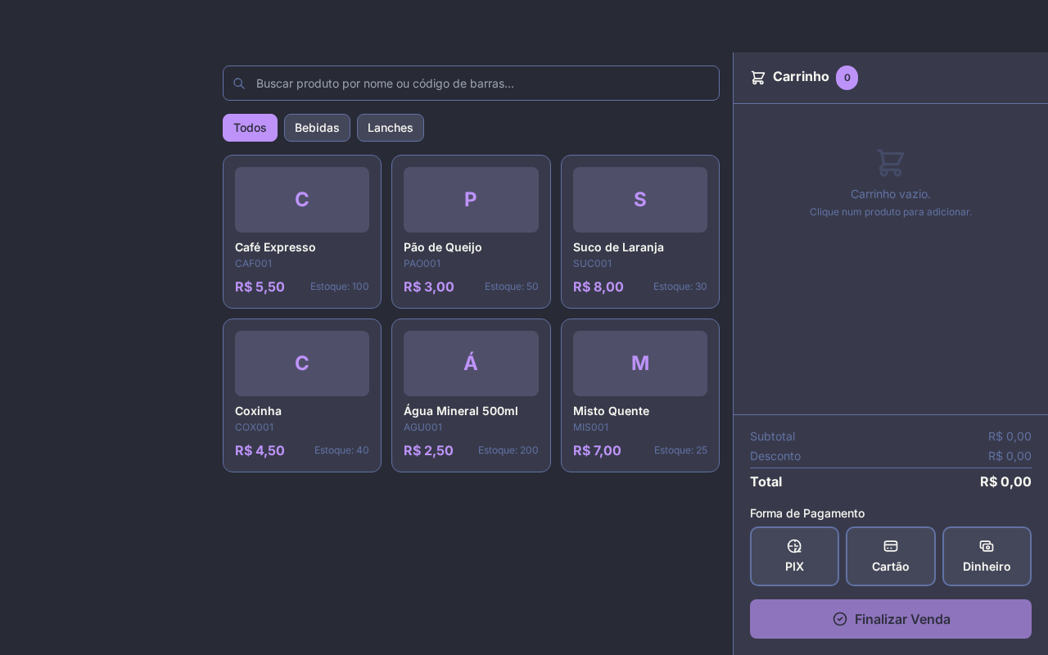Click the search magnifier icon
The width and height of the screenshot is (1048, 655).
(x=239, y=84)
